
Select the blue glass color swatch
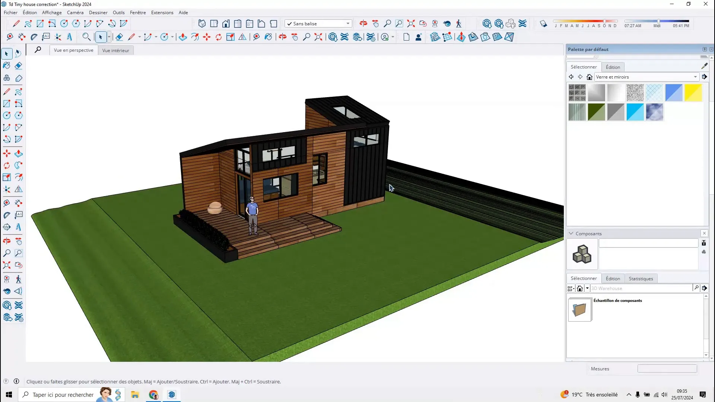pos(675,92)
